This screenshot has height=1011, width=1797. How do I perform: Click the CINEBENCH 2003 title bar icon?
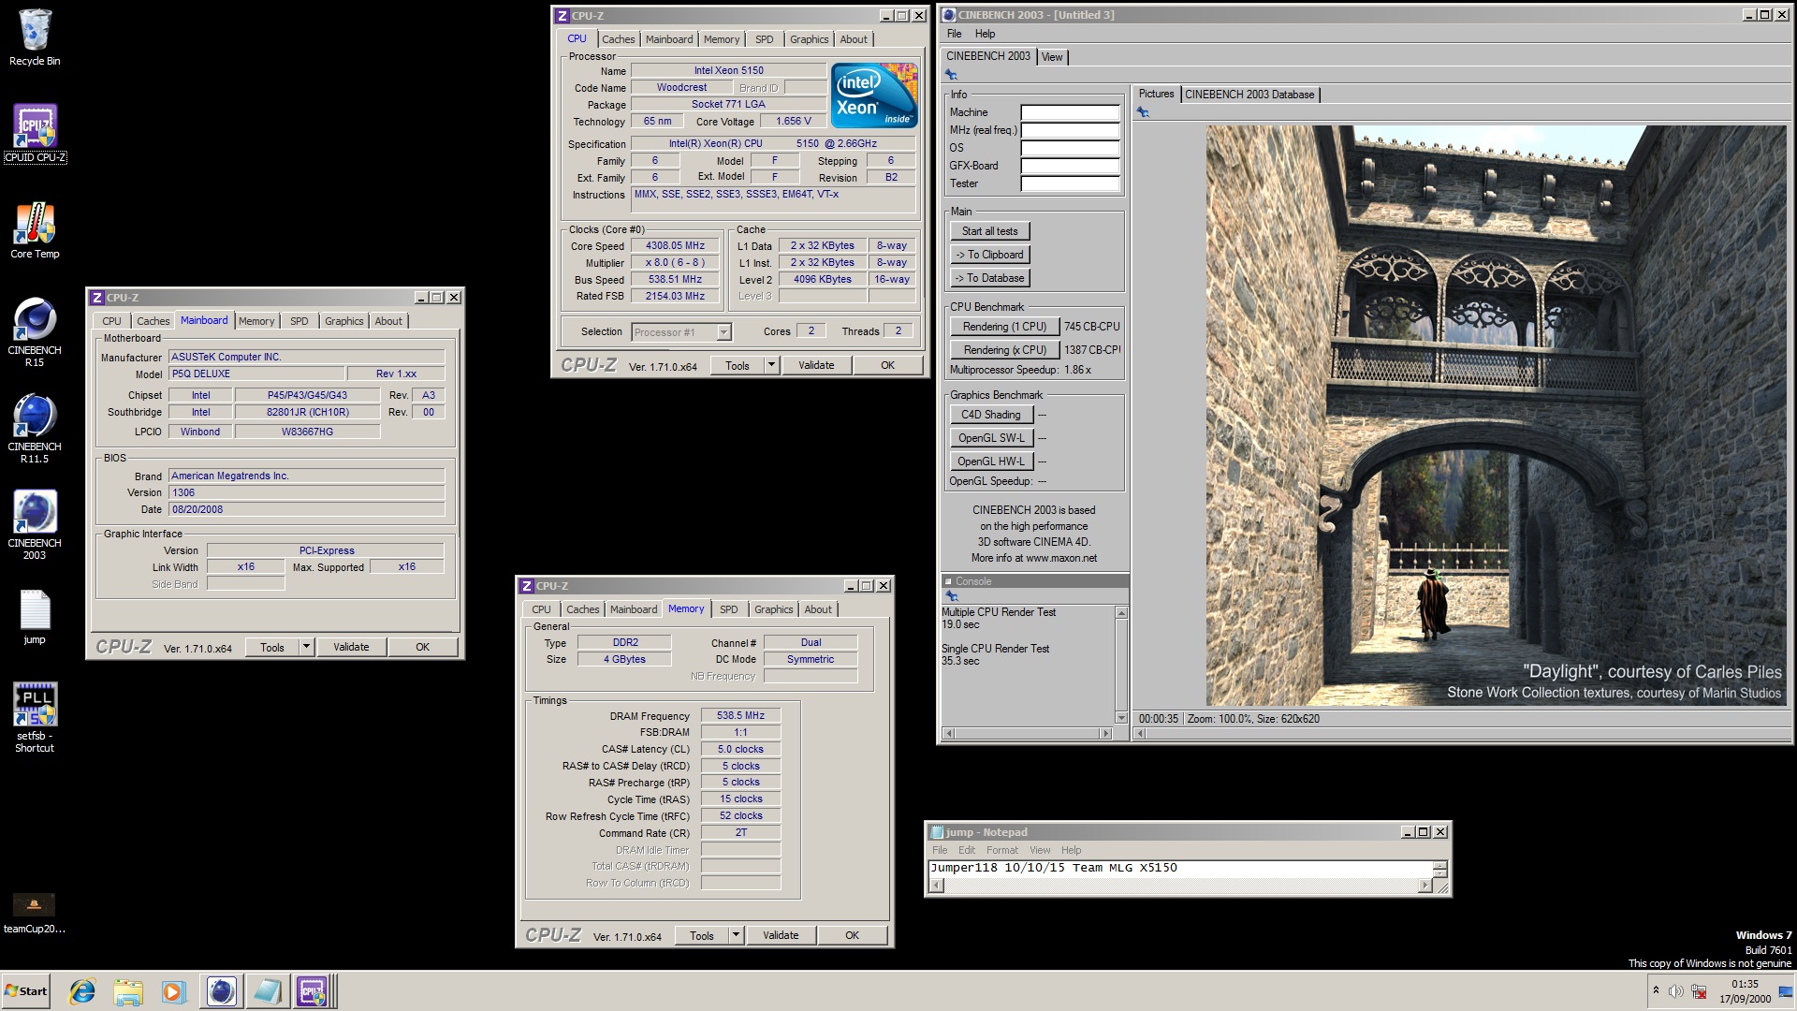click(x=948, y=15)
